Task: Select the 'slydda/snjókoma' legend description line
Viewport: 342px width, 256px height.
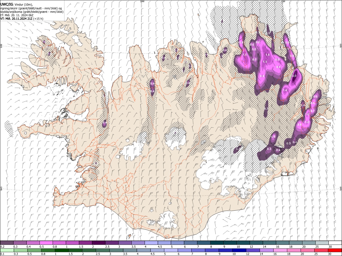Action: [x=32, y=12]
